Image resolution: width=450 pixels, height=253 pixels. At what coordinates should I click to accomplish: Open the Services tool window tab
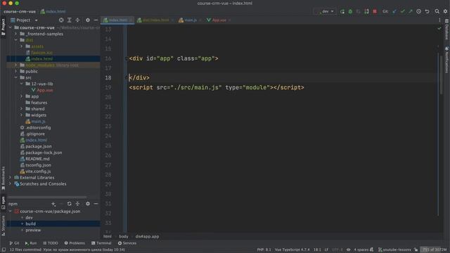[x=127, y=243]
